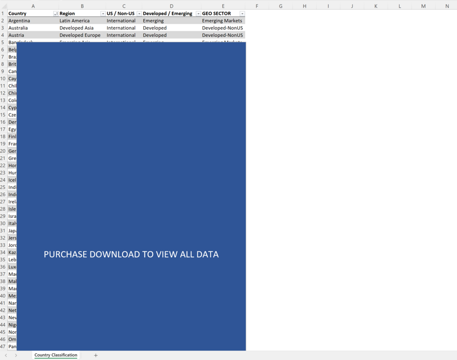Open the GEO SECTOR filter dropdown
This screenshot has width=457, height=360.
(242, 14)
